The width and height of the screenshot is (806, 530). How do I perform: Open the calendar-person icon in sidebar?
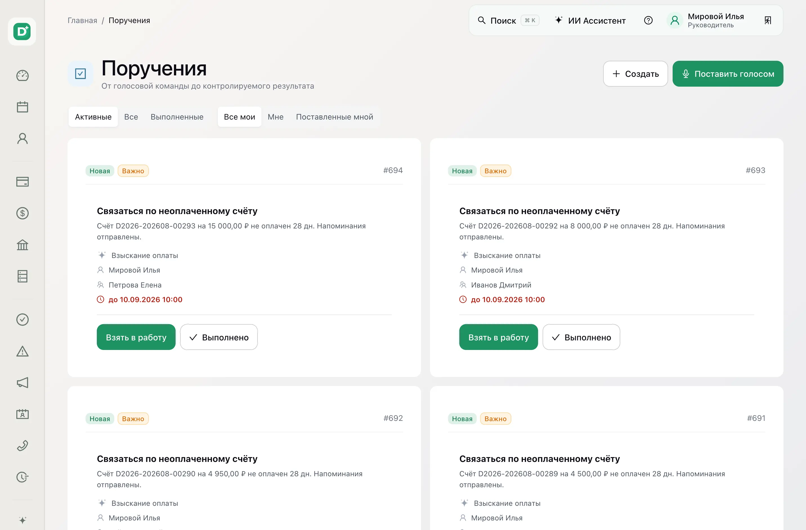pyautogui.click(x=22, y=414)
